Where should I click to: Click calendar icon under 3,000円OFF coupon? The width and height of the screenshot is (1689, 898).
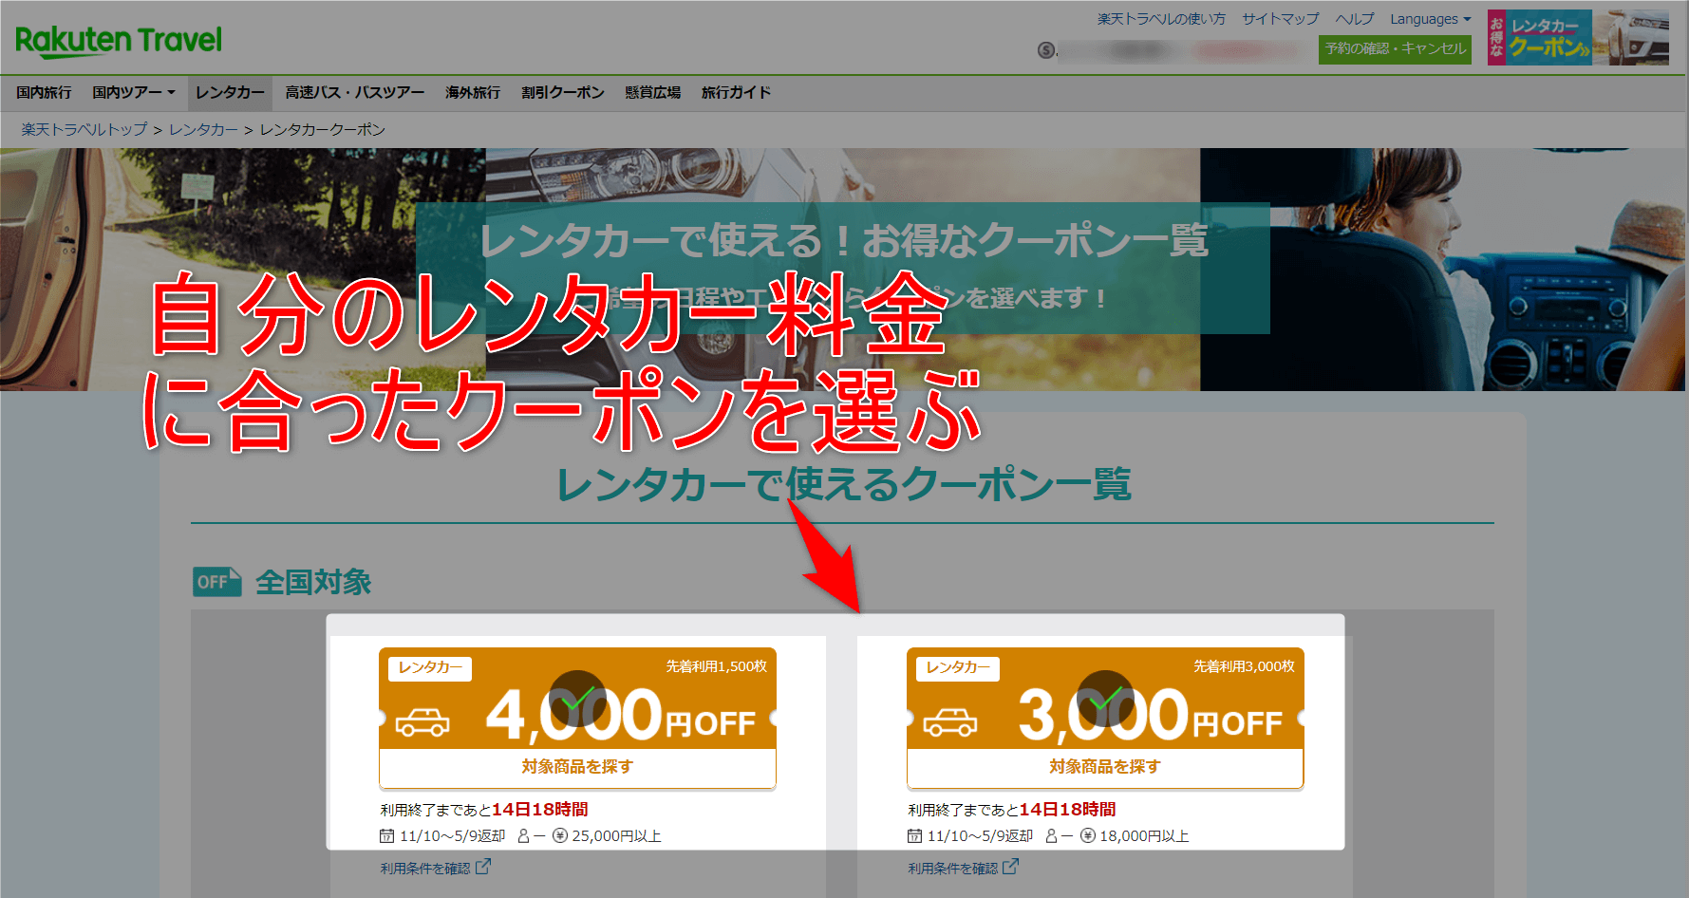[914, 836]
